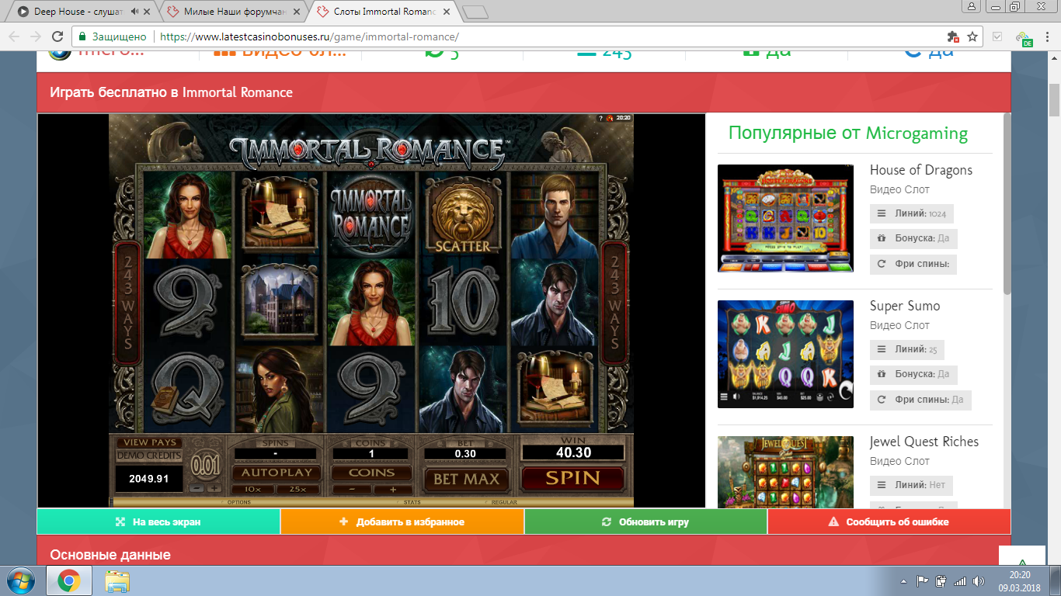1061x596 pixels.
Task: Open the Chrome three-dot menu
Action: 1045,36
